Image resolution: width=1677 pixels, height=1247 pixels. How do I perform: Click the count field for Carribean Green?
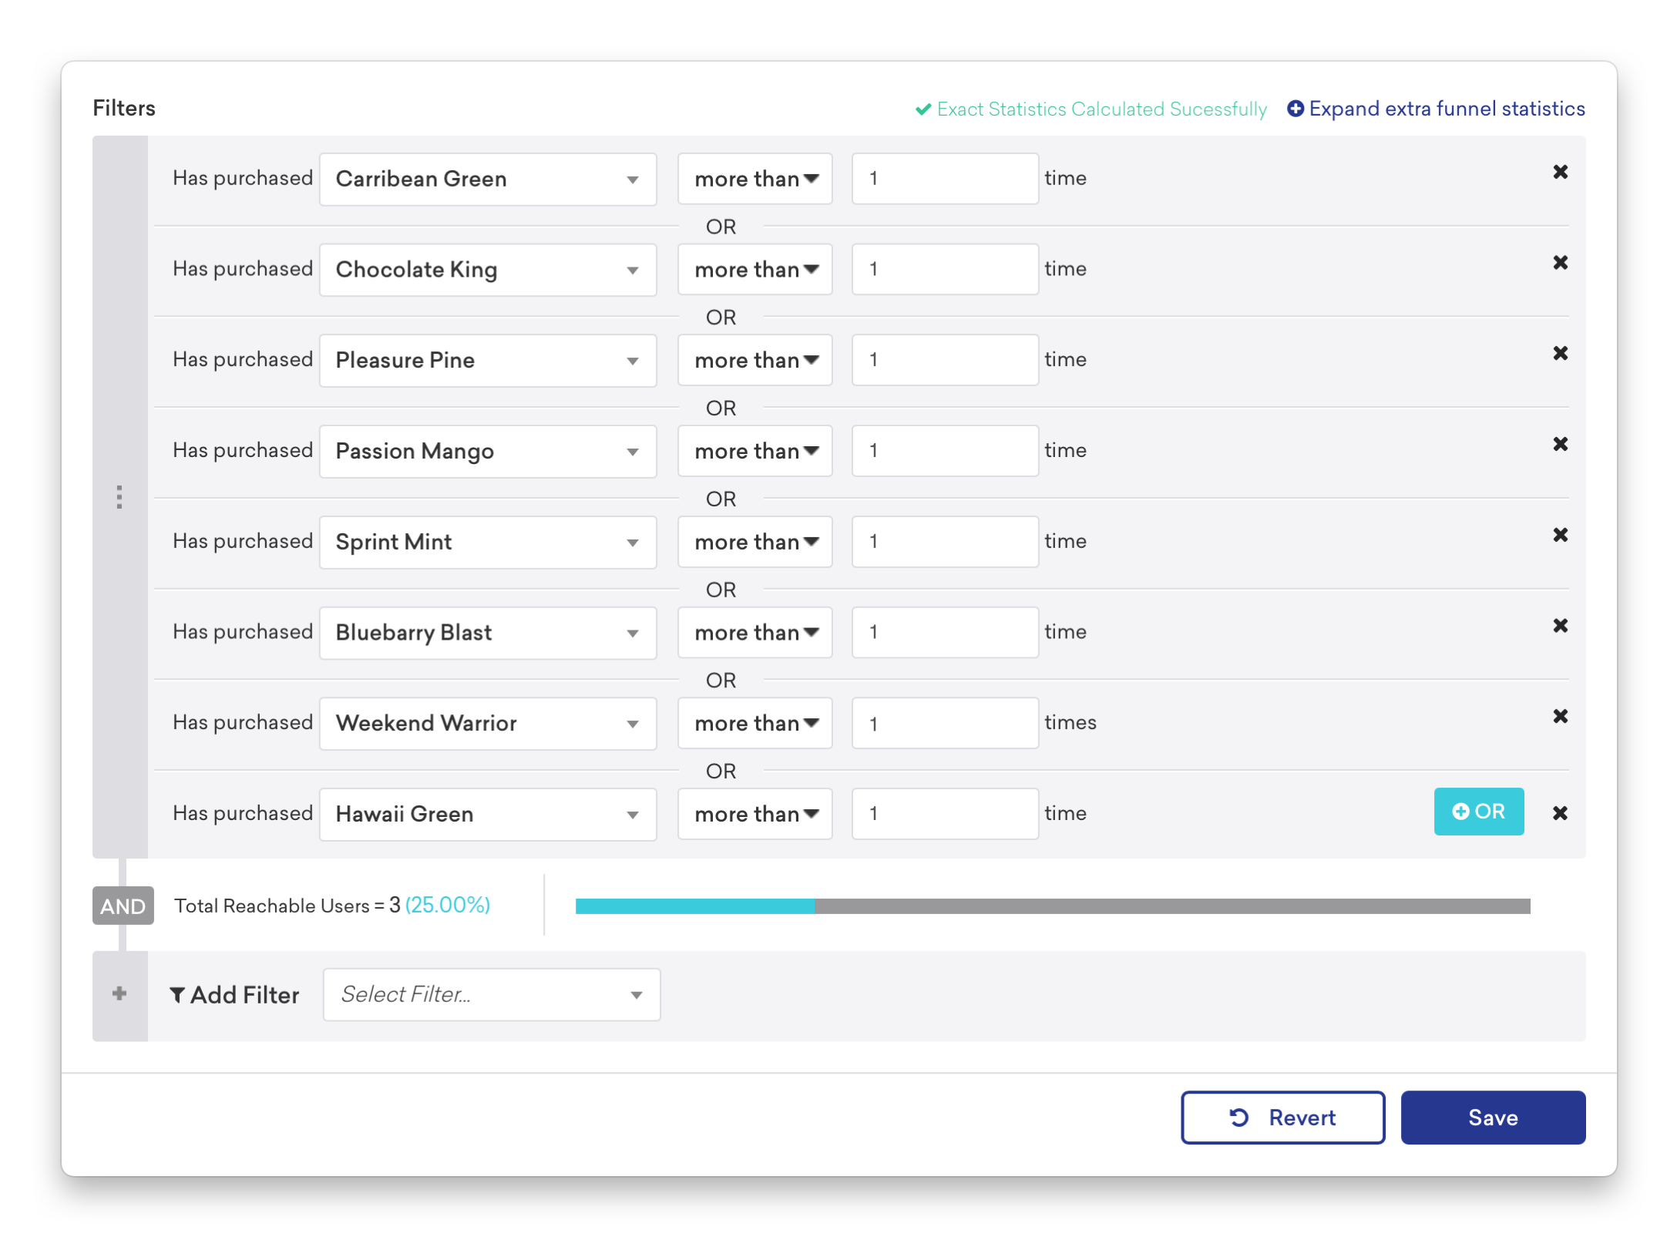click(945, 179)
